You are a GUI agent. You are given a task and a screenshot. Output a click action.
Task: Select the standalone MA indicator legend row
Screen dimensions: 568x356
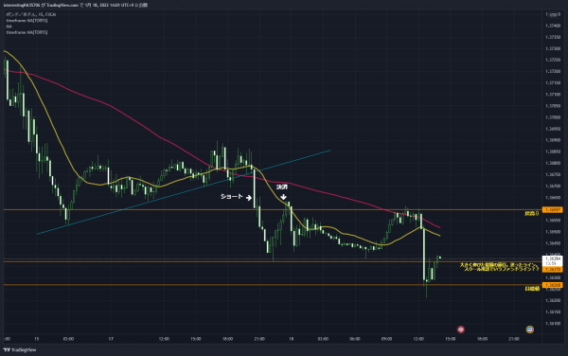point(9,27)
